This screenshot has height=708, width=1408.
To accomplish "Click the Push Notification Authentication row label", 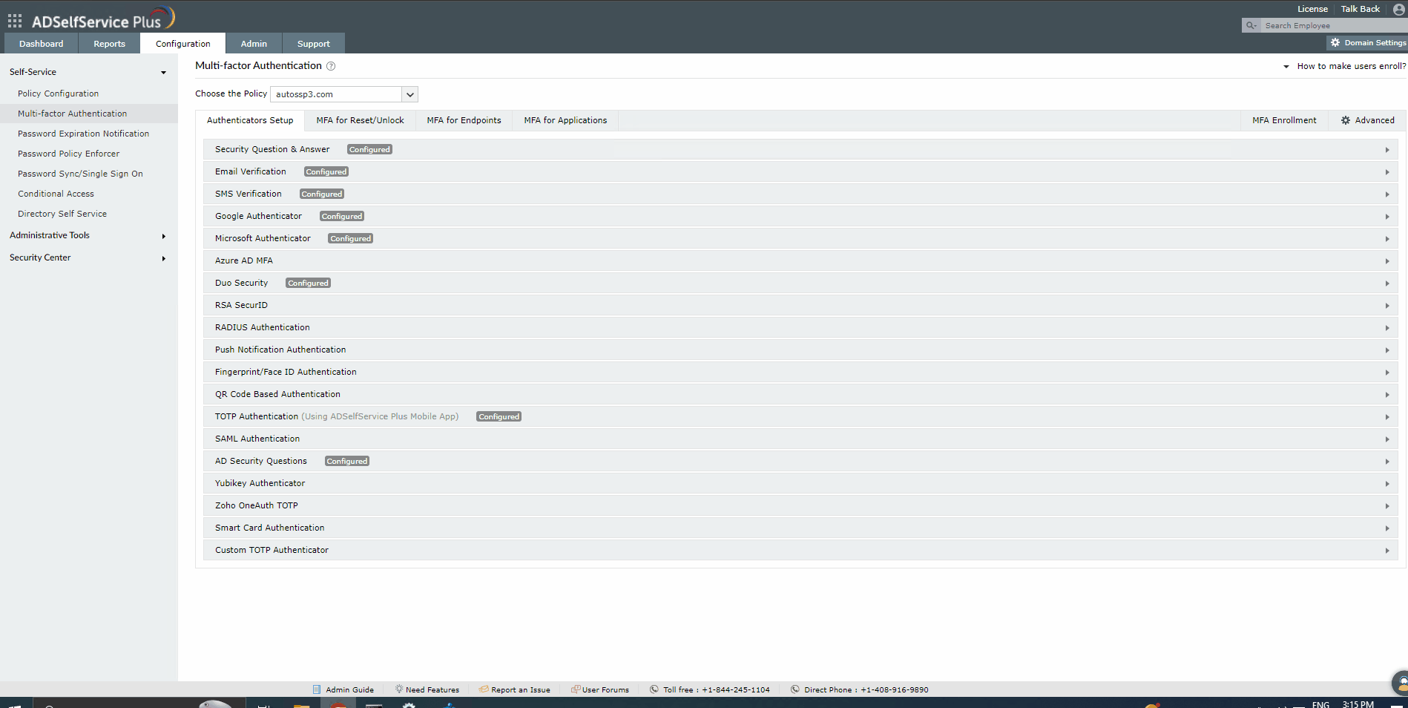I will (x=280, y=350).
